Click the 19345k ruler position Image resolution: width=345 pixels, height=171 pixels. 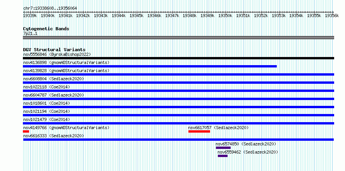136,16
